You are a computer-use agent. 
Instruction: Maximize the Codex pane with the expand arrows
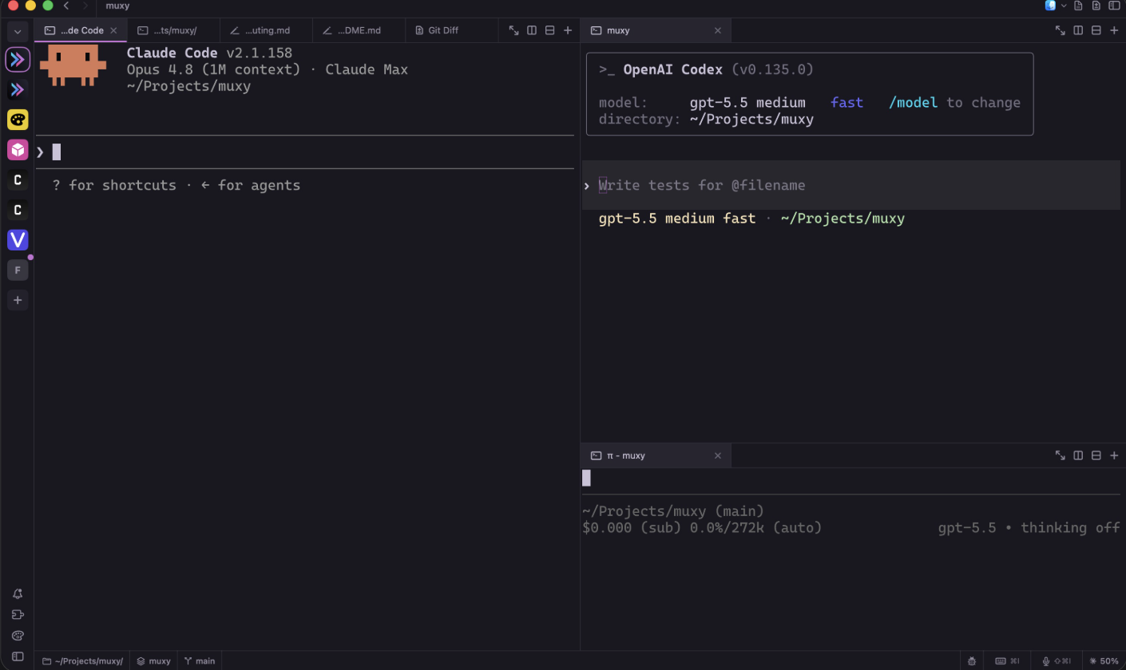[1061, 30]
